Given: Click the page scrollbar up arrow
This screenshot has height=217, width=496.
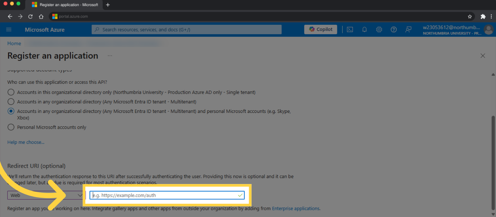Looking at the screenshot, I should [493, 74].
